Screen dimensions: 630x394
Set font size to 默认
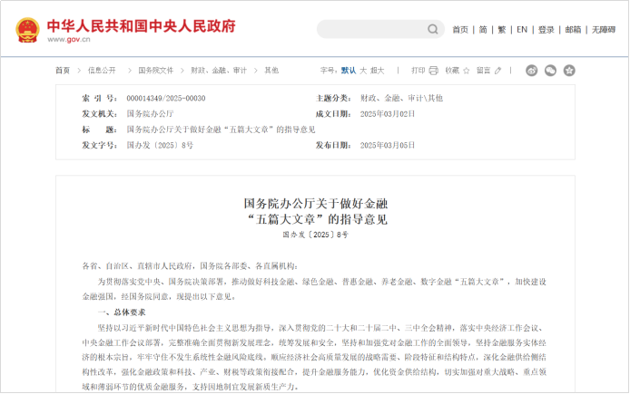(x=349, y=71)
